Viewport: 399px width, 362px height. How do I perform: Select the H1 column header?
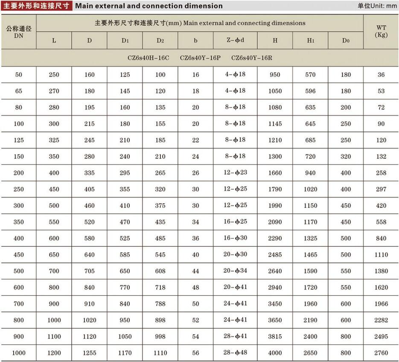click(x=310, y=40)
